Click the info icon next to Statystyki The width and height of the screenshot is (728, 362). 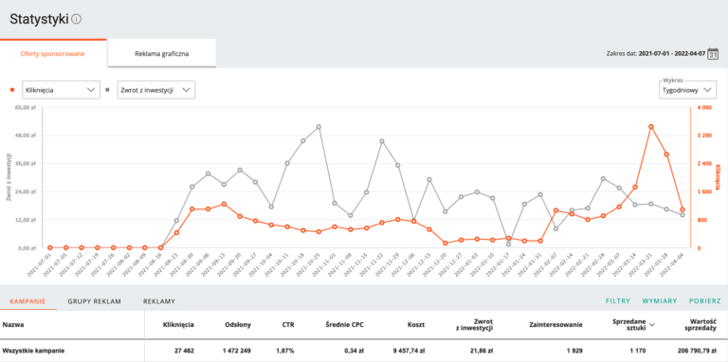coord(77,19)
